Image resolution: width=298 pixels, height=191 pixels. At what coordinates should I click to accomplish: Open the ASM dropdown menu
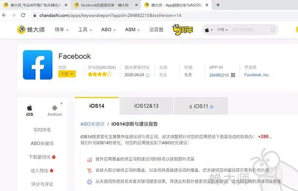pos(132,30)
